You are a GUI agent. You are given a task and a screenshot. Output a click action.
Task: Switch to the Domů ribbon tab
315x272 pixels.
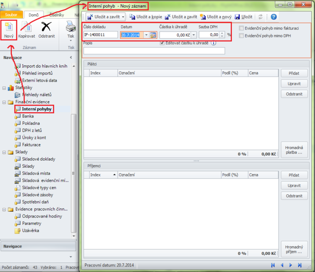click(33, 15)
